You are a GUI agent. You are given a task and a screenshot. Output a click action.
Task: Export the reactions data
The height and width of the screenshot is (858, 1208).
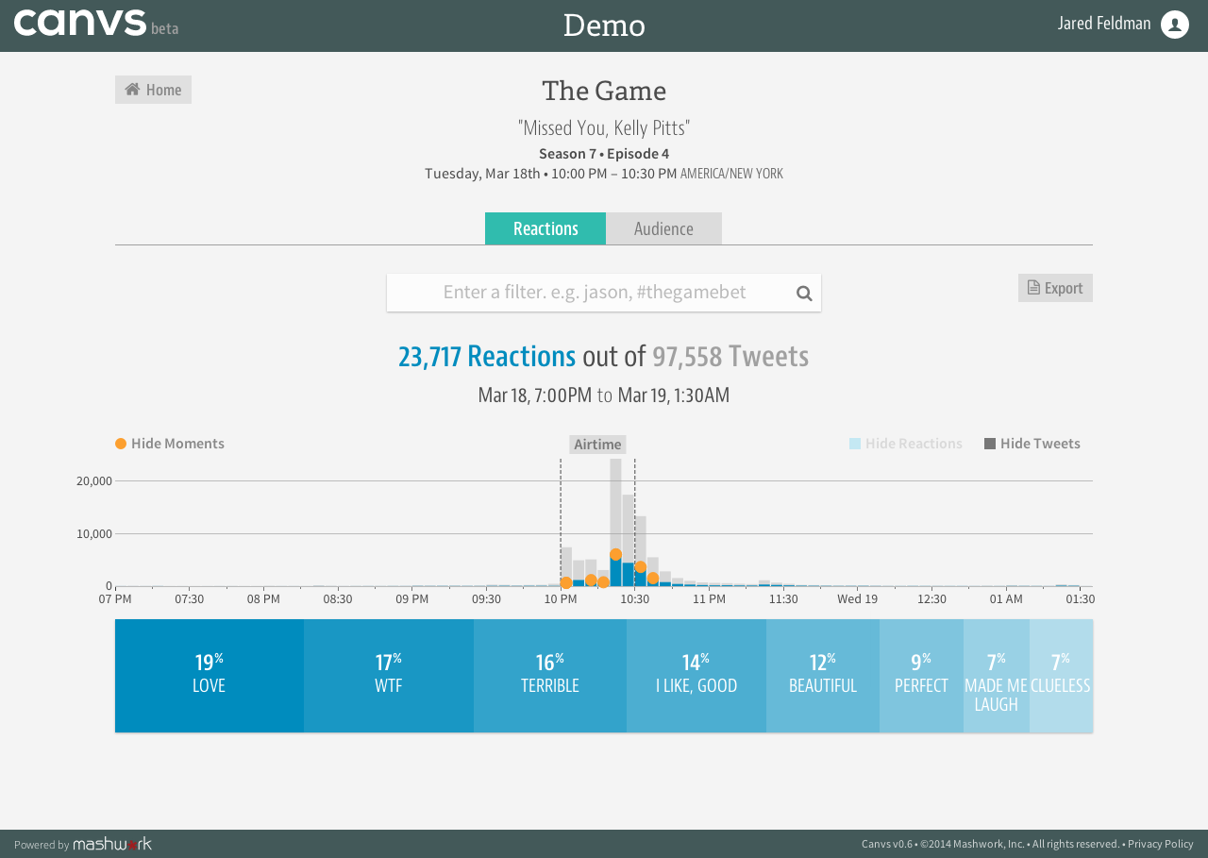pos(1055,288)
